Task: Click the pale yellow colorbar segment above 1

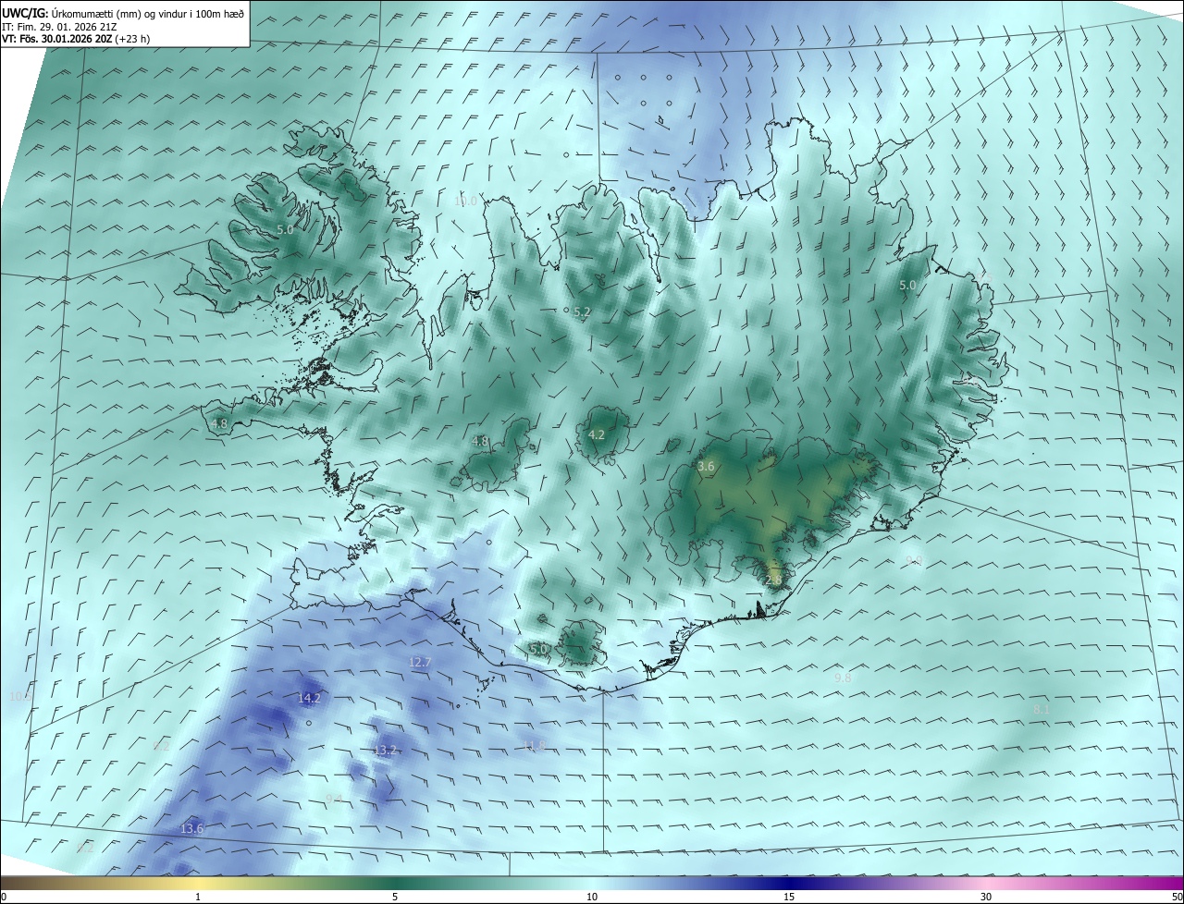Action: [x=198, y=883]
